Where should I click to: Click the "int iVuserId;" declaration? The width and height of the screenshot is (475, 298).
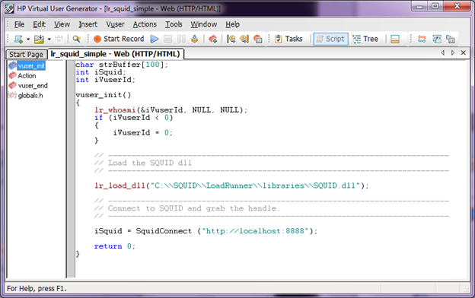[105, 80]
